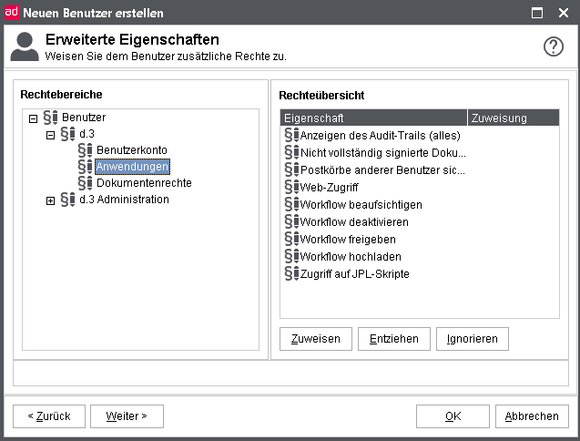Click the help question mark icon
This screenshot has height=441, width=580.
(x=554, y=47)
